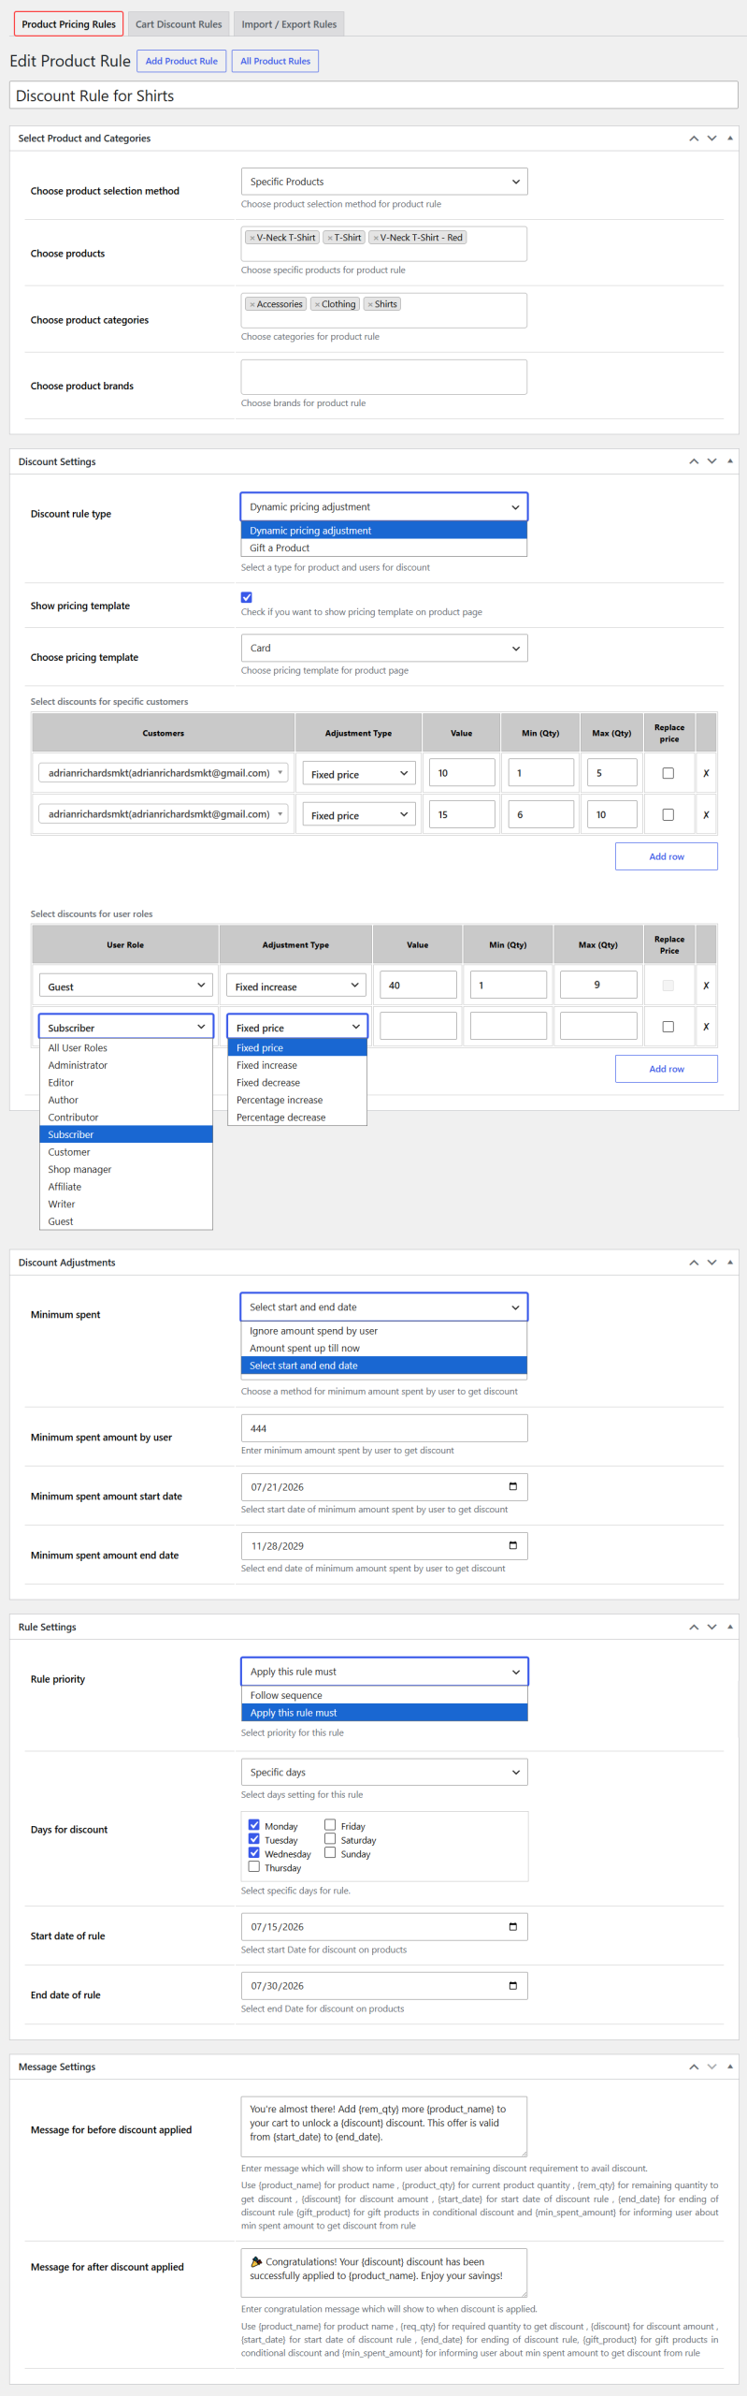Select Customer in user role list
Image resolution: width=747 pixels, height=2396 pixels.
coord(126,1152)
